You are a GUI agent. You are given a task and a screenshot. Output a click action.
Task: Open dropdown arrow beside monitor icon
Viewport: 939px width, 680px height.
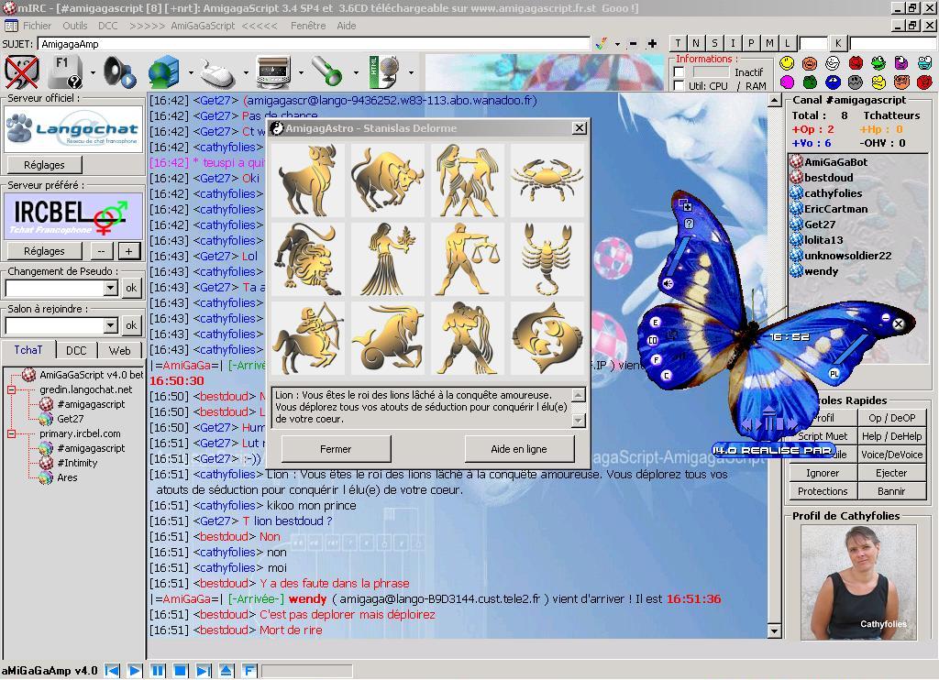301,73
